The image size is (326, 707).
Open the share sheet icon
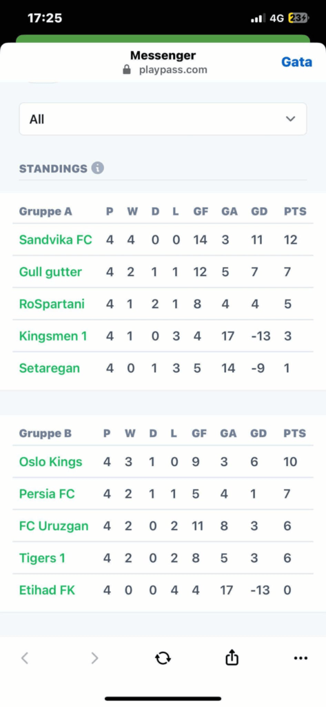[232, 658]
